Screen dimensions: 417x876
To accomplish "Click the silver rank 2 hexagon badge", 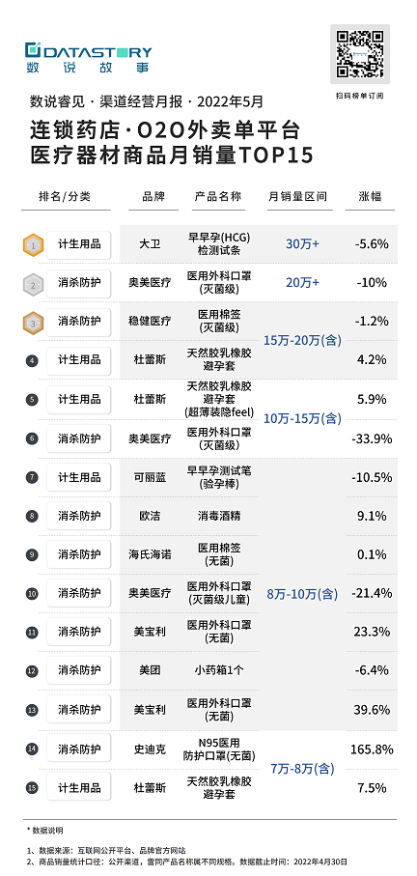I will click(33, 285).
